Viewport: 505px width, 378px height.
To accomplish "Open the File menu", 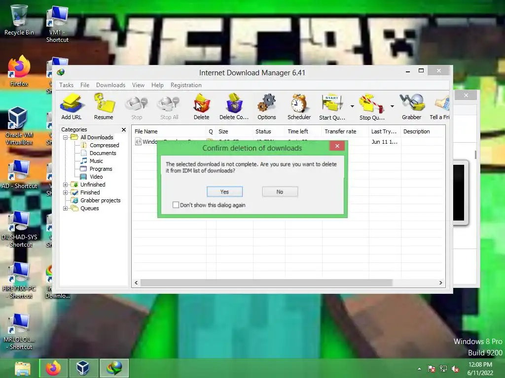I will tap(85, 85).
